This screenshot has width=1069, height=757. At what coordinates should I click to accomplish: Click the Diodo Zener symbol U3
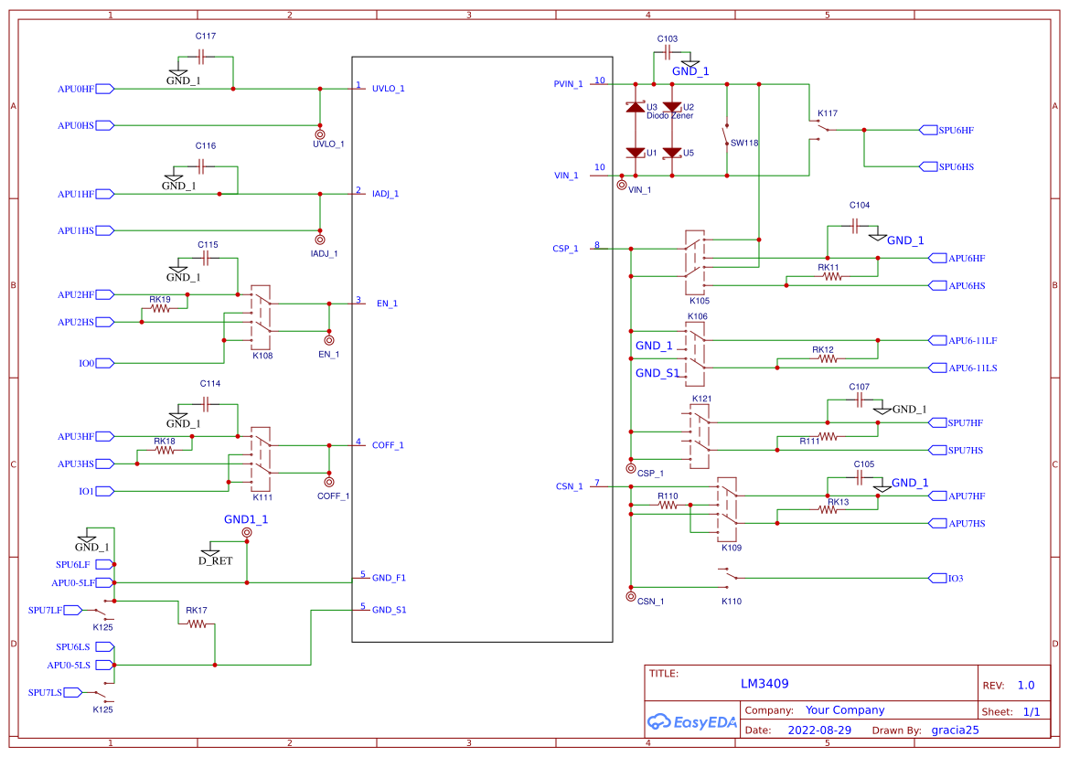pyautogui.click(x=635, y=108)
